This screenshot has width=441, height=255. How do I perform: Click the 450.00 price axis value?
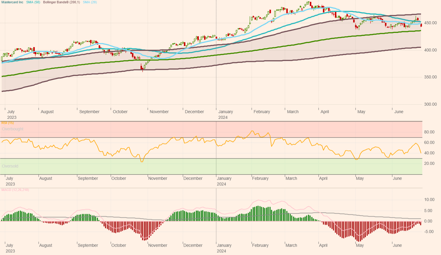click(431, 23)
